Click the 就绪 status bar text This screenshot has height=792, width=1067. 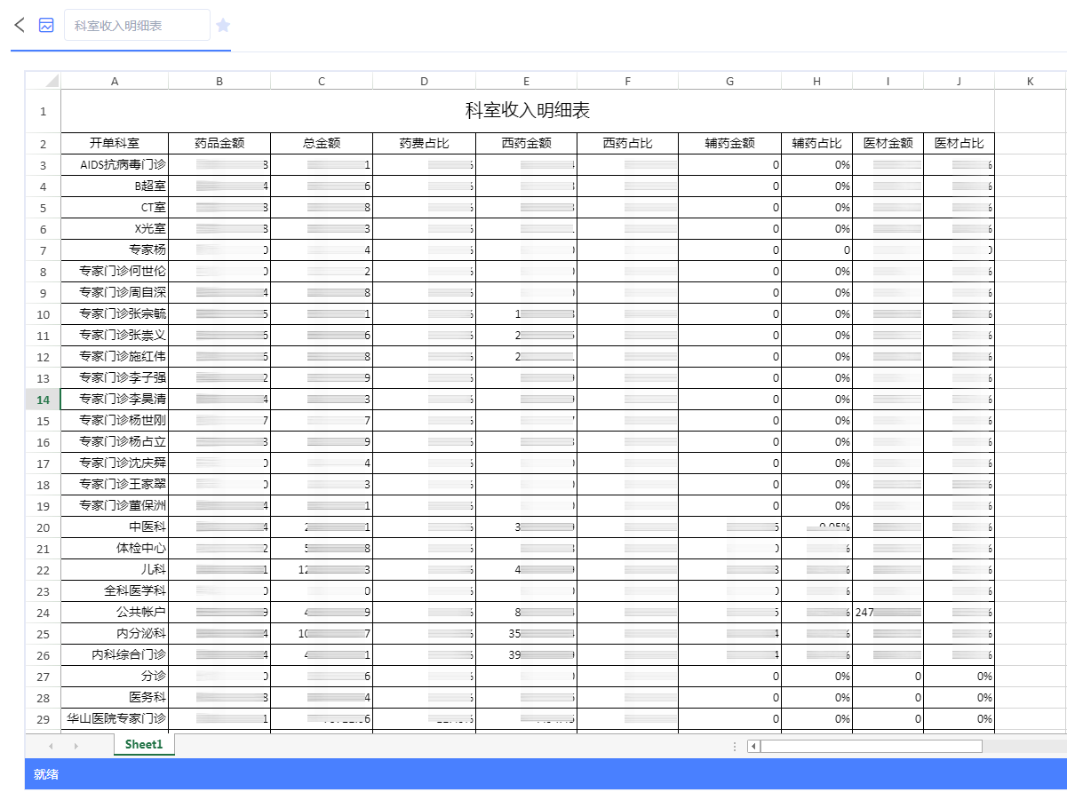[46, 774]
